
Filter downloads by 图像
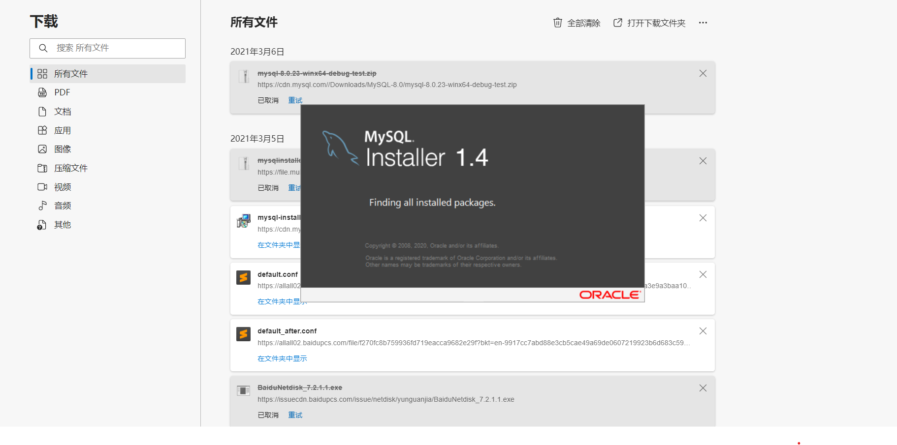pyautogui.click(x=107, y=149)
